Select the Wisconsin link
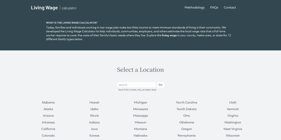Image resolution: width=281 pixels, height=140 pixels. pos(233,136)
